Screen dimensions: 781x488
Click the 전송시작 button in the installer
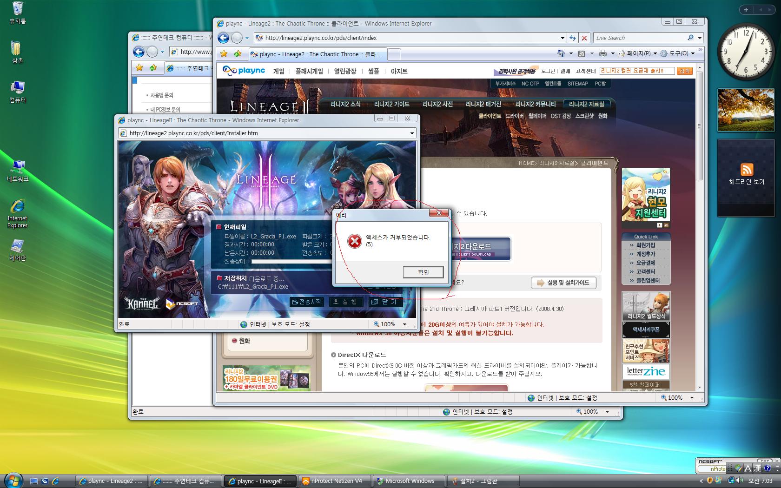pyautogui.click(x=306, y=302)
